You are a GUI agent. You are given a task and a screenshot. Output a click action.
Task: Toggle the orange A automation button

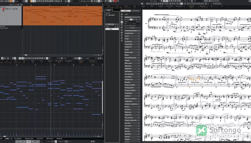click(x=11, y=1)
